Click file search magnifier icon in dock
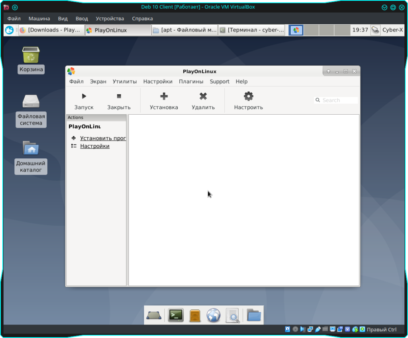The width and height of the screenshot is (408, 338). coord(233,315)
